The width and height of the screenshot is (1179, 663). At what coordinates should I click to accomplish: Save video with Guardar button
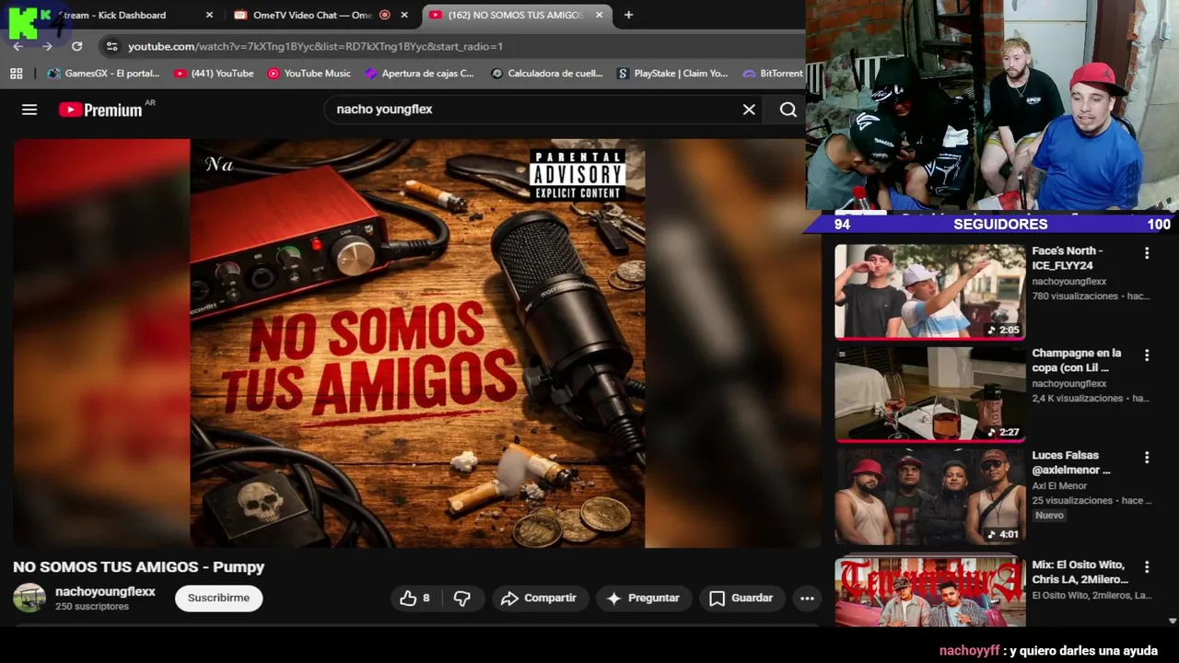pyautogui.click(x=741, y=599)
